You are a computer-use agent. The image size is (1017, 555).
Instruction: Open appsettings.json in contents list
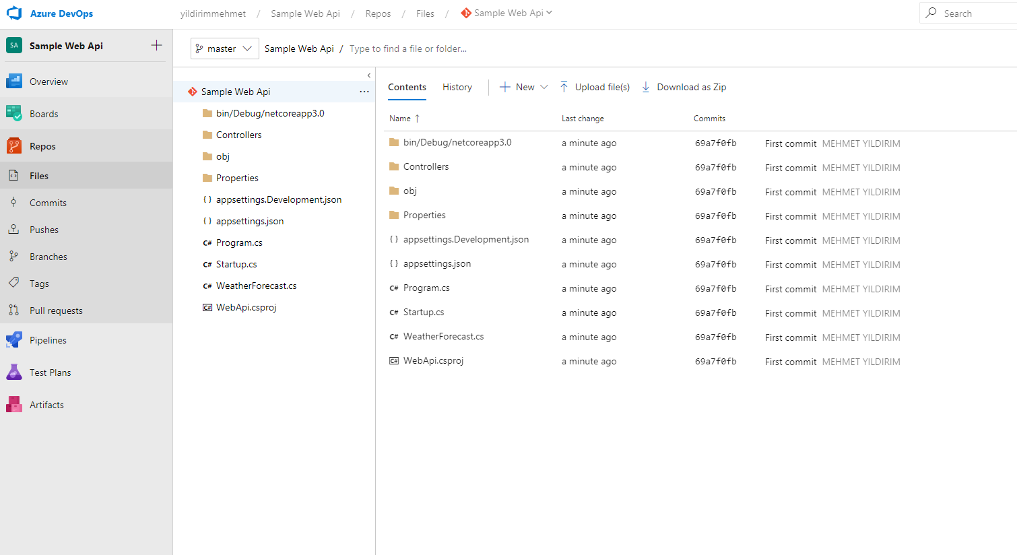click(437, 263)
